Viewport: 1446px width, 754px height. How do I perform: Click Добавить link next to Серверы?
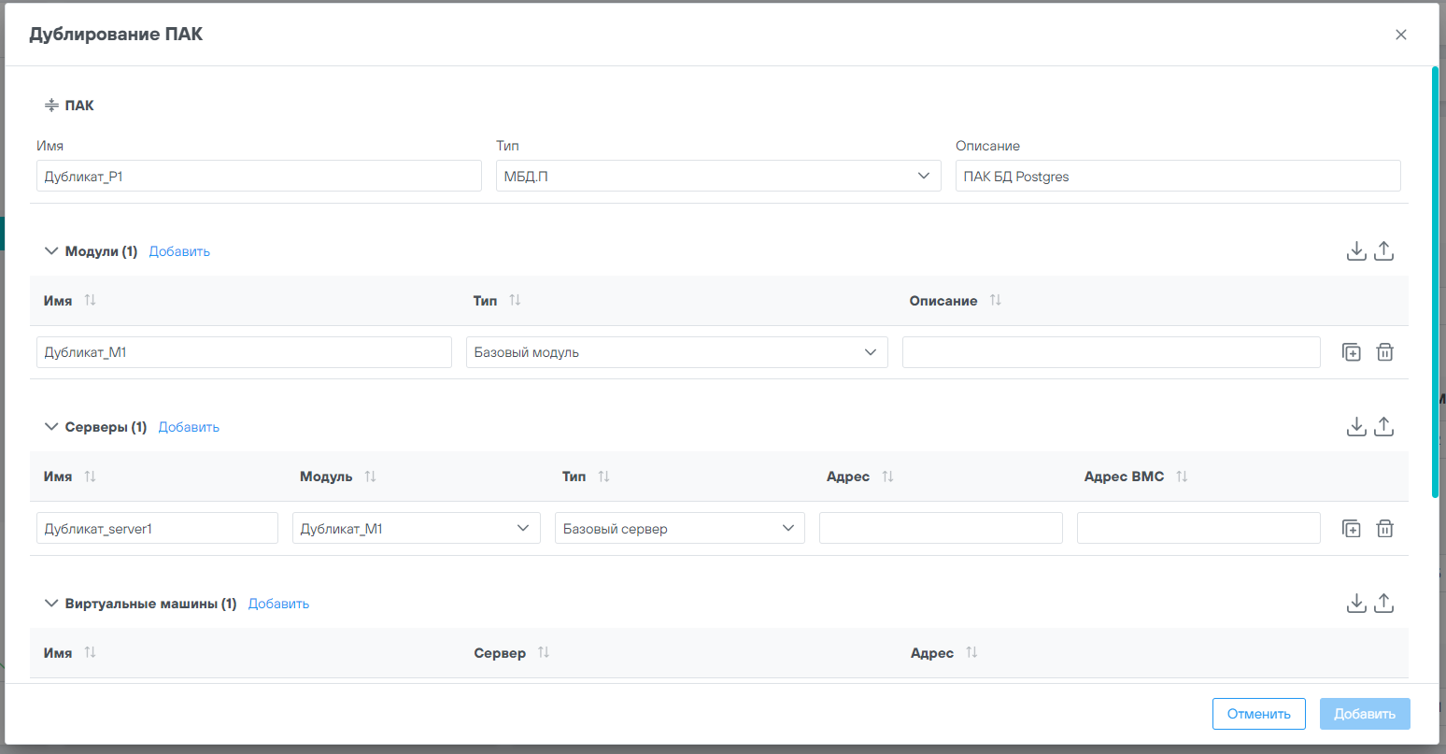pyautogui.click(x=189, y=427)
